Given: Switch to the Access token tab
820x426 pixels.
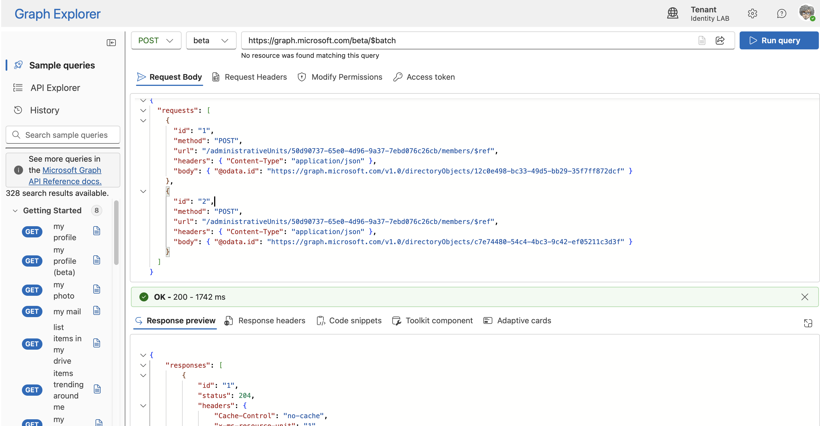Looking at the screenshot, I should click(x=424, y=77).
